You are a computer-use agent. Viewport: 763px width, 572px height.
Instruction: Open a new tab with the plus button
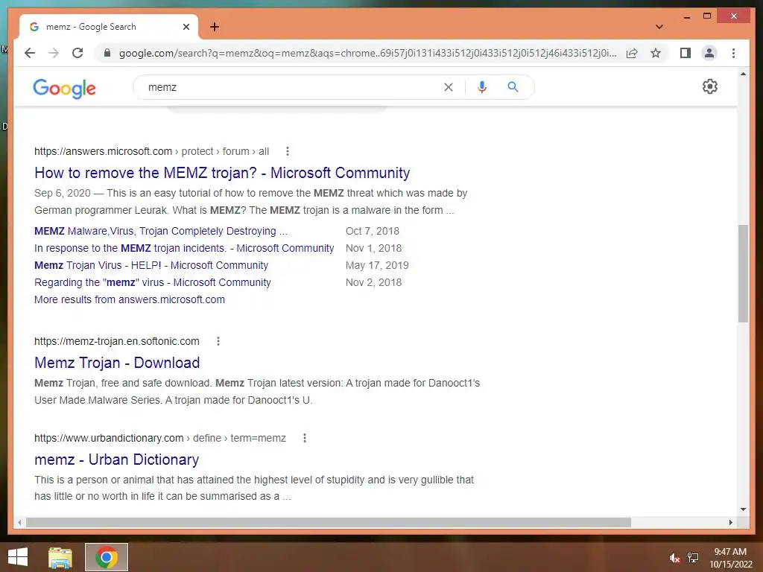point(215,27)
